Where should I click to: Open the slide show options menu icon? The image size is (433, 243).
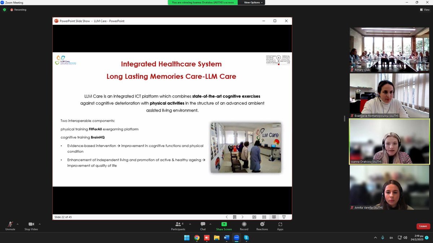tap(235, 217)
